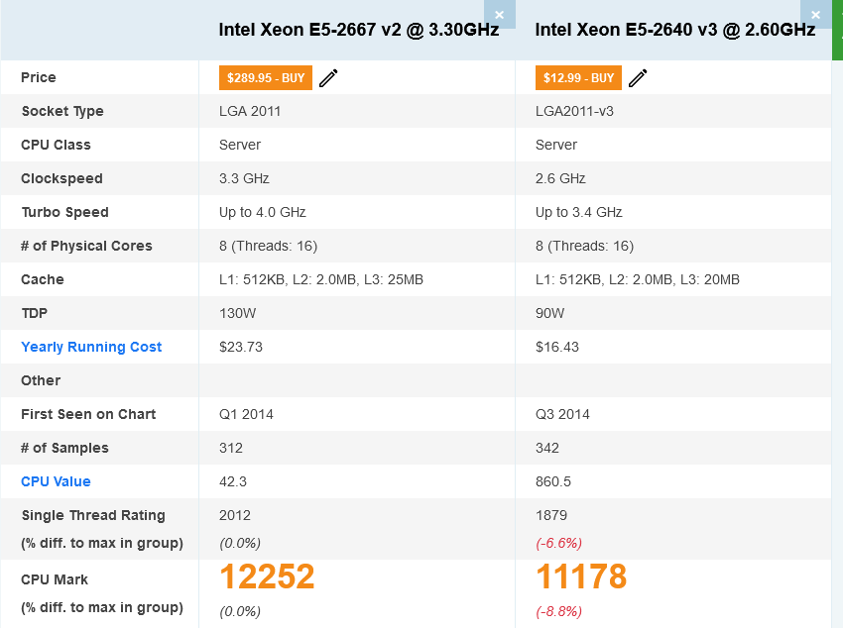This screenshot has height=628, width=843.
Task: Click the green strip at right edge
Action: tap(838, 30)
